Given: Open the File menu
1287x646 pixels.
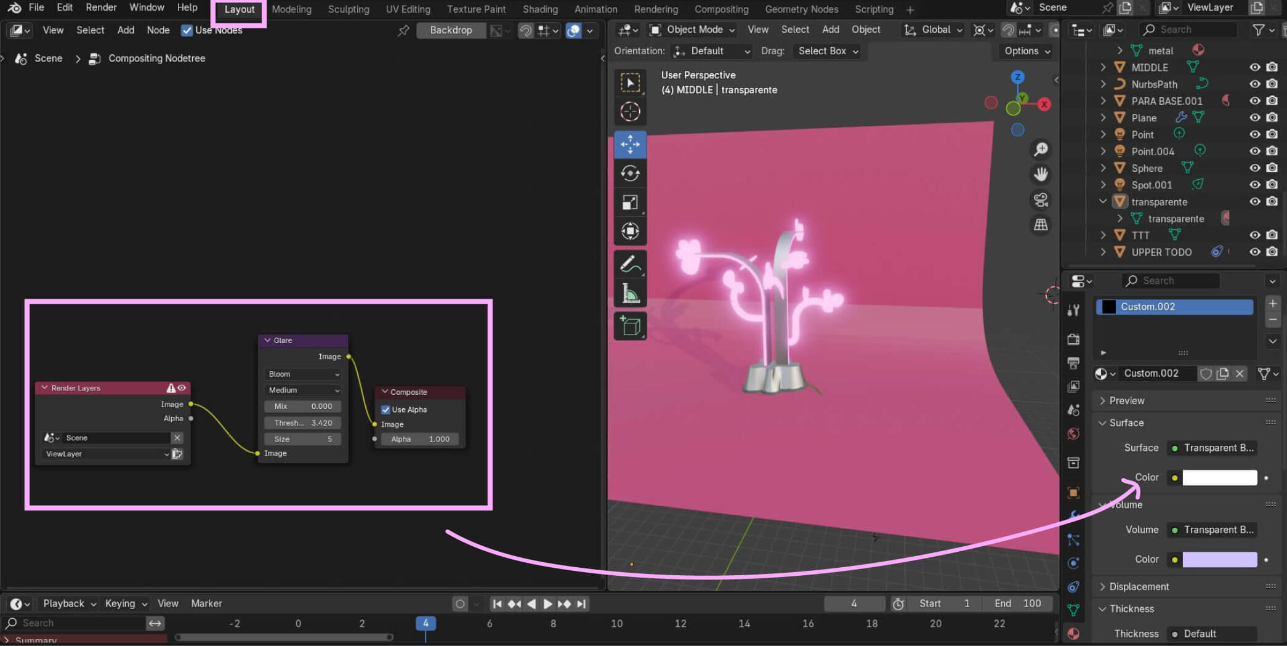Looking at the screenshot, I should click(36, 7).
